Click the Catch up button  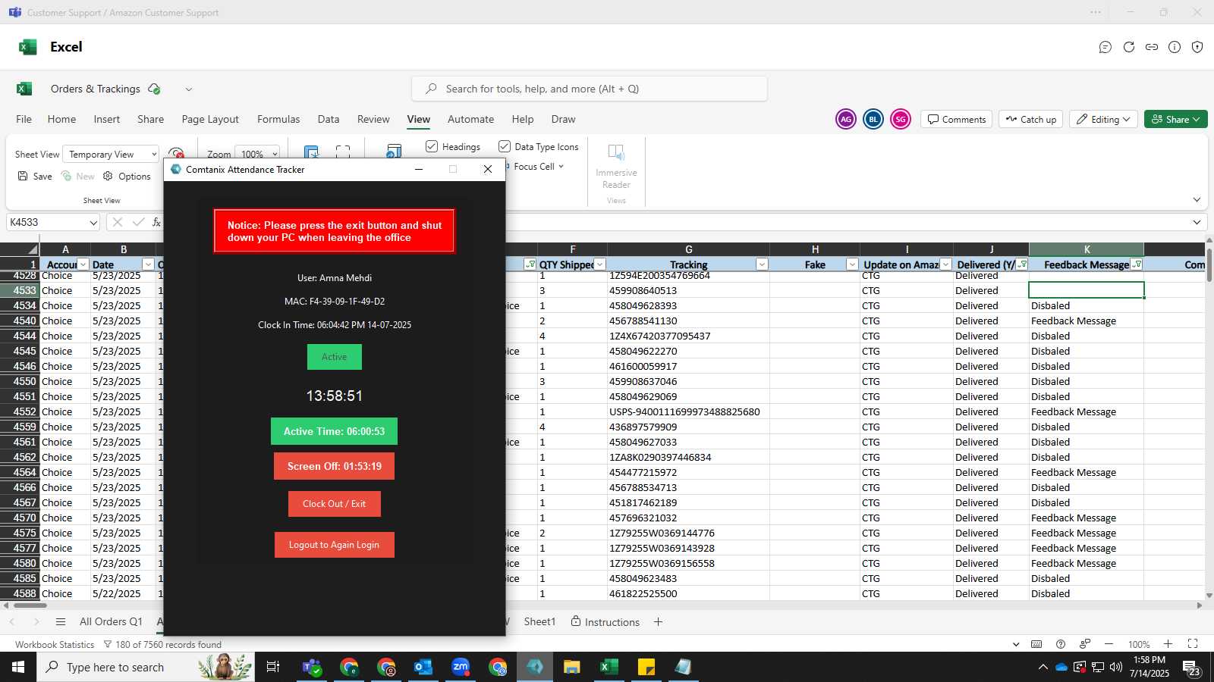click(x=1030, y=119)
